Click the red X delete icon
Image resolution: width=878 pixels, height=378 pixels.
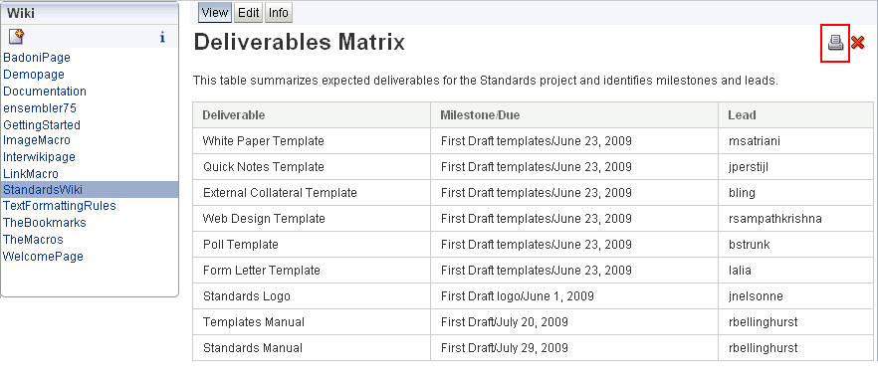pyautogui.click(x=857, y=43)
